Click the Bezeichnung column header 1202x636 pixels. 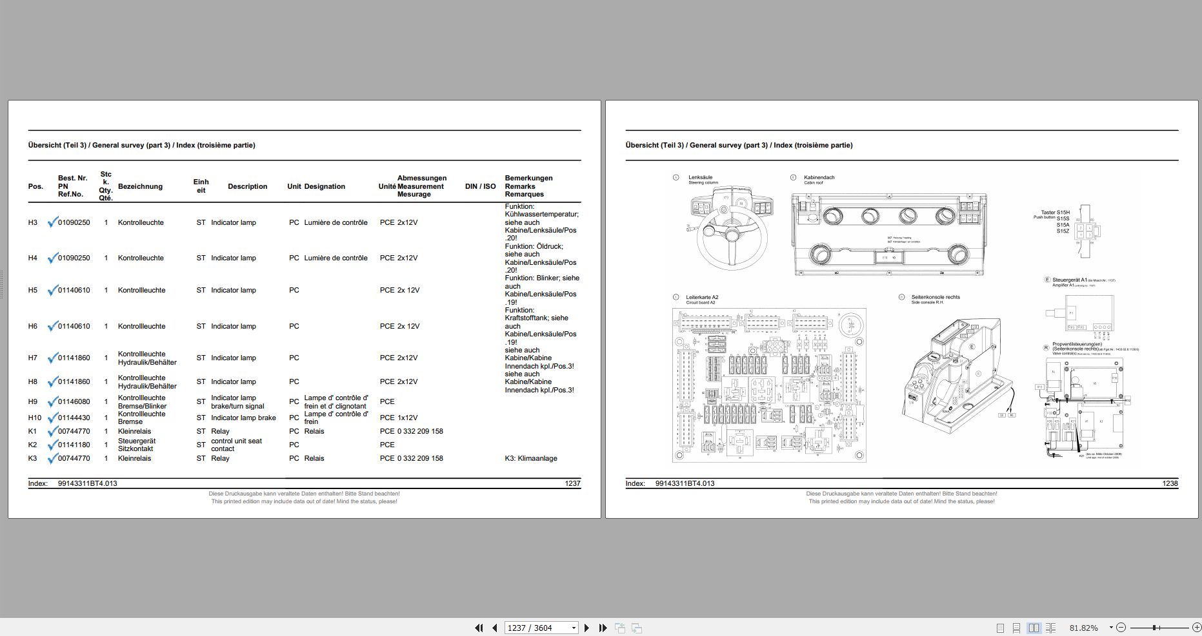[x=140, y=186]
